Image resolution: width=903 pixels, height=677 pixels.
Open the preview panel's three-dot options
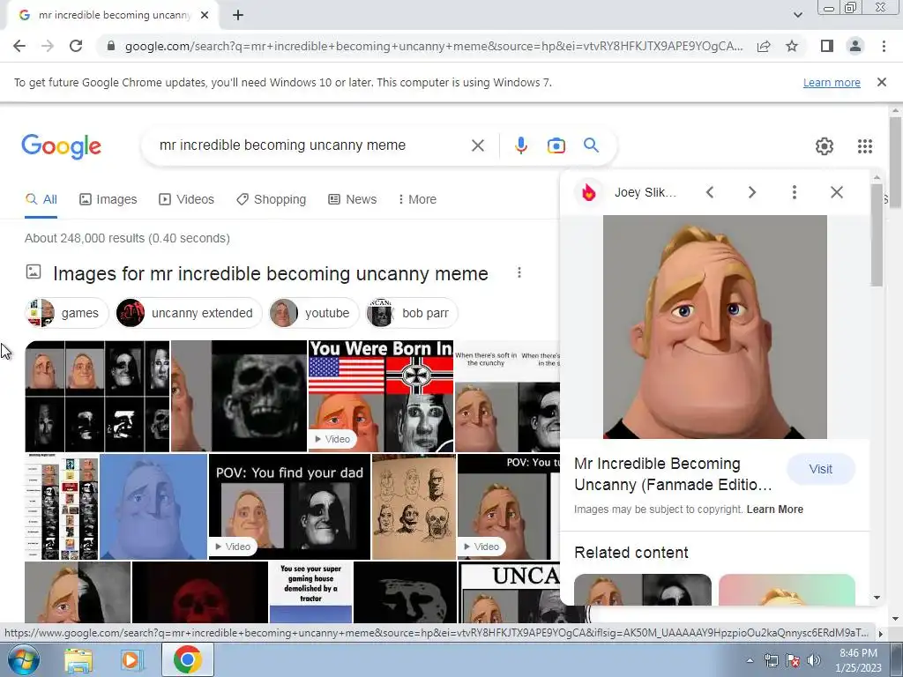[795, 192]
